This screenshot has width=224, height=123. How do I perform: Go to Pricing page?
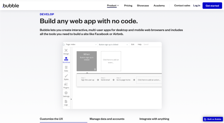click(128, 6)
